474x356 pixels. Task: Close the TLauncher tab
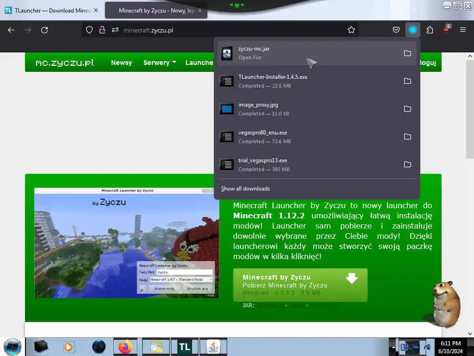click(x=96, y=10)
